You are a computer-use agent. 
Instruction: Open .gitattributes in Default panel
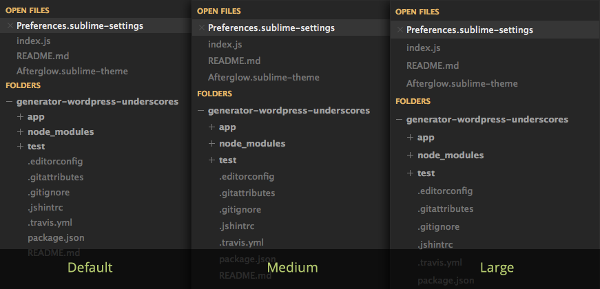coord(56,177)
